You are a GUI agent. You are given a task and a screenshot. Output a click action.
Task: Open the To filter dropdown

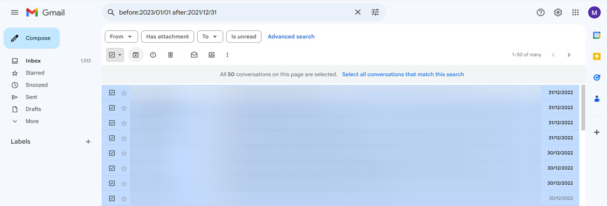click(210, 36)
